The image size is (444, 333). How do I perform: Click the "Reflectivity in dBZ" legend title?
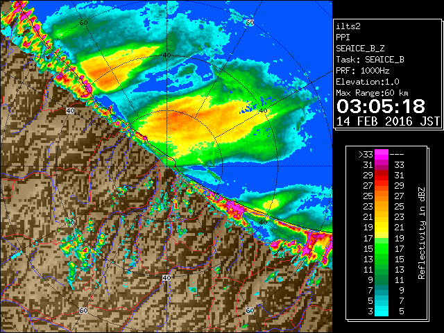(422, 233)
